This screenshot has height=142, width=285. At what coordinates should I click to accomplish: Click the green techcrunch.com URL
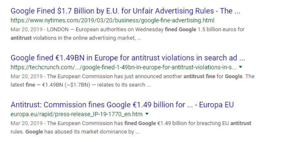[124, 67]
